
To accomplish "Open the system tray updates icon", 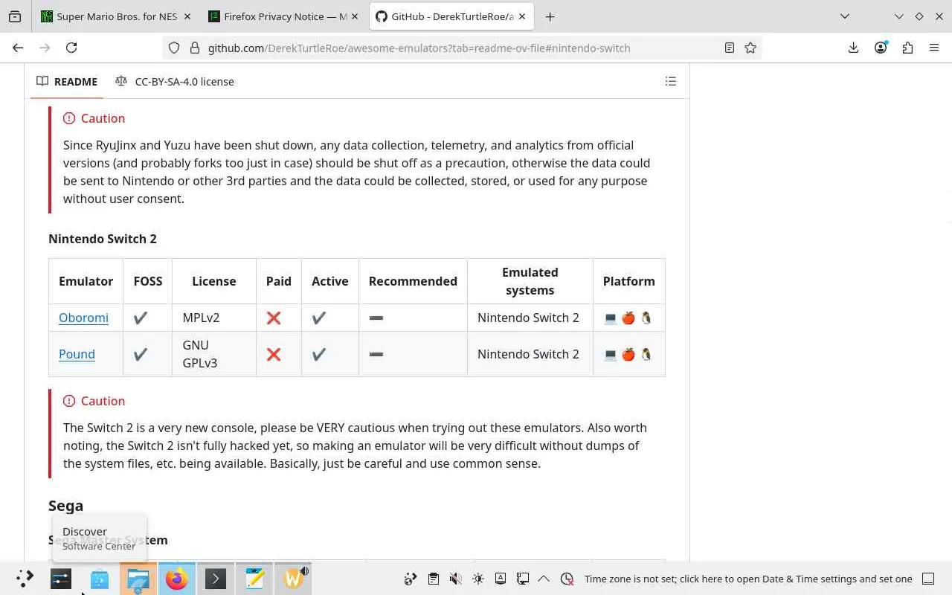I will [x=411, y=579].
